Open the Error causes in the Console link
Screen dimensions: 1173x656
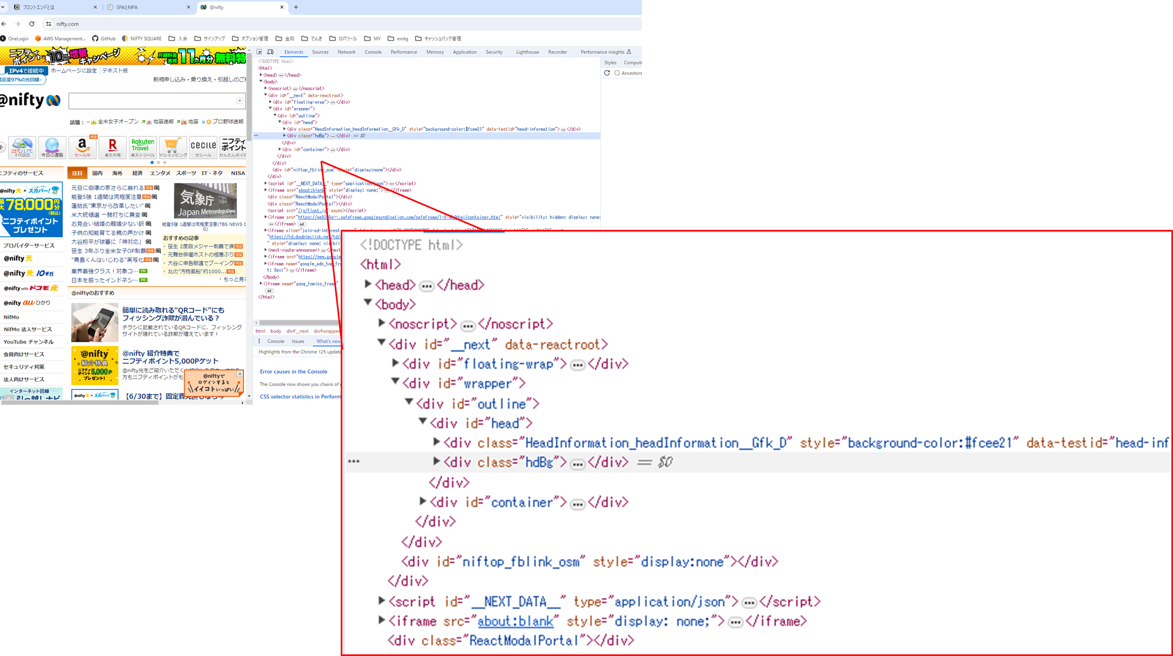coord(294,372)
